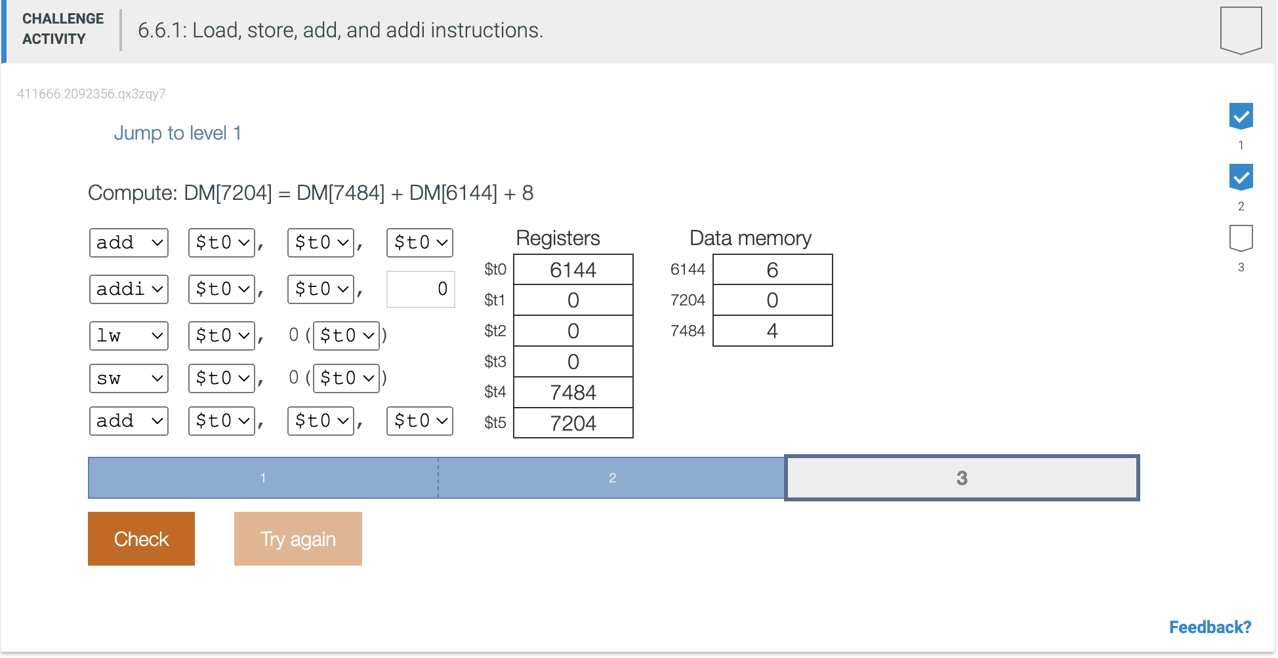The height and width of the screenshot is (658, 1278).
Task: Select the level 3 uncompleted badge
Action: [1241, 238]
